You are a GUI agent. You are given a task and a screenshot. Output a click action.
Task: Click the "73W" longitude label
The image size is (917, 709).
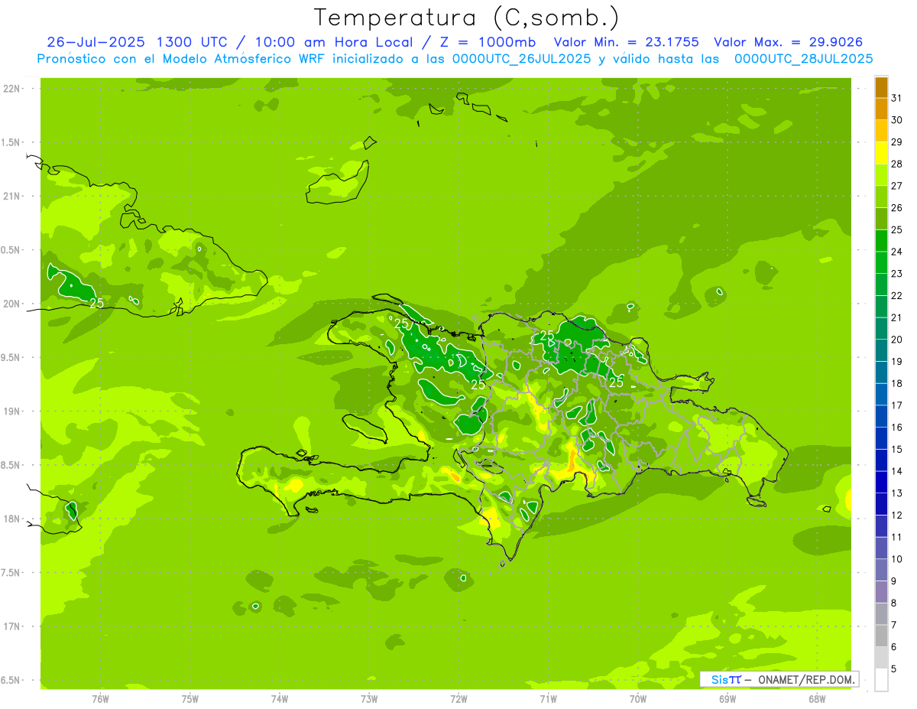(x=369, y=699)
